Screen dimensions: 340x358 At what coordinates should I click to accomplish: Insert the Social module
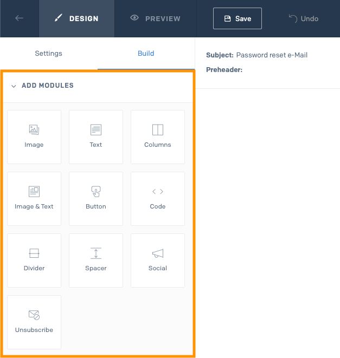pos(158,260)
